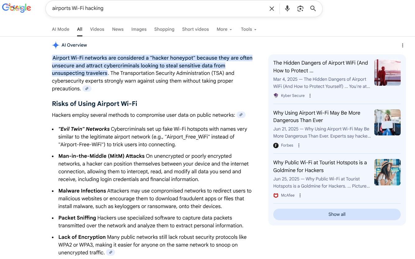
Task: Open "The Hidden Dangers of Airport WiFi" article
Action: 320,67
